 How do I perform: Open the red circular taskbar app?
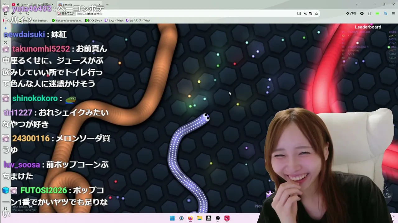(x=227, y=218)
